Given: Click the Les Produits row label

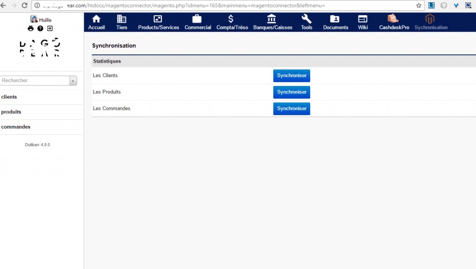Looking at the screenshot, I should [x=106, y=92].
